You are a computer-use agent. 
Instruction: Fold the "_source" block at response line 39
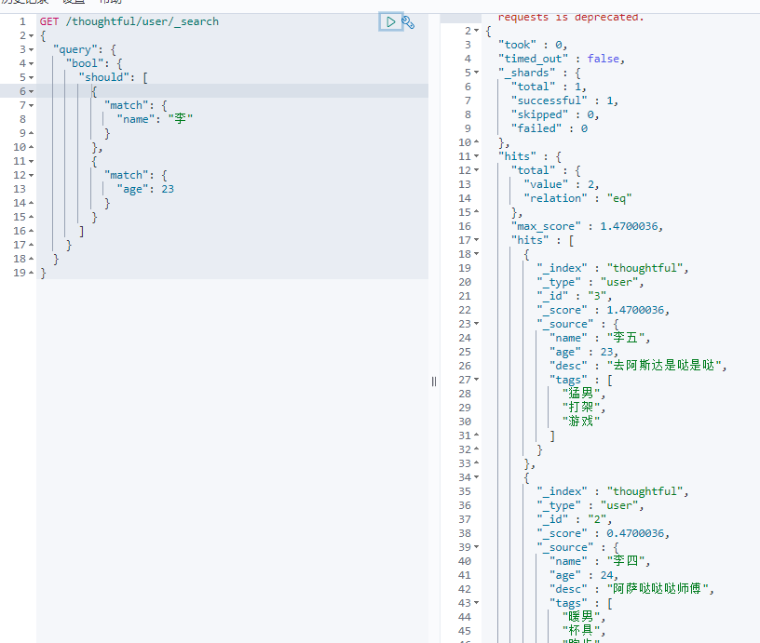pos(477,547)
